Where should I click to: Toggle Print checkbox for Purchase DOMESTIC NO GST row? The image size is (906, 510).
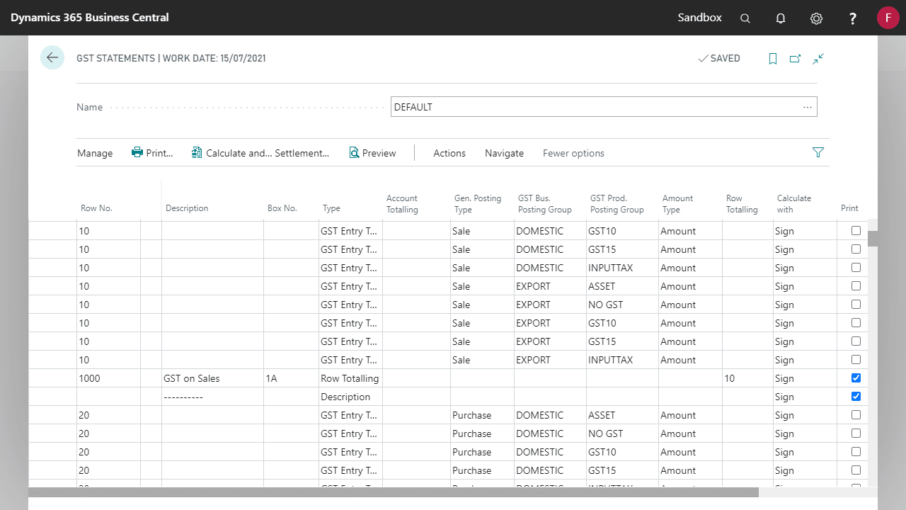point(856,433)
